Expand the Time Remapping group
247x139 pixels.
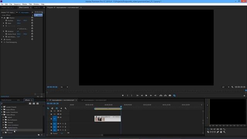coord(2,42)
